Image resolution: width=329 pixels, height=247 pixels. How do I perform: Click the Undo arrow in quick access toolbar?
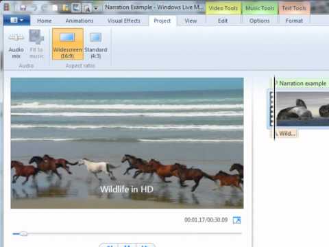(x=34, y=8)
